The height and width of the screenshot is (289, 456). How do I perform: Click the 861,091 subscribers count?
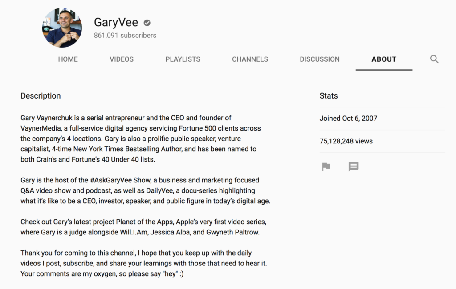coord(125,35)
